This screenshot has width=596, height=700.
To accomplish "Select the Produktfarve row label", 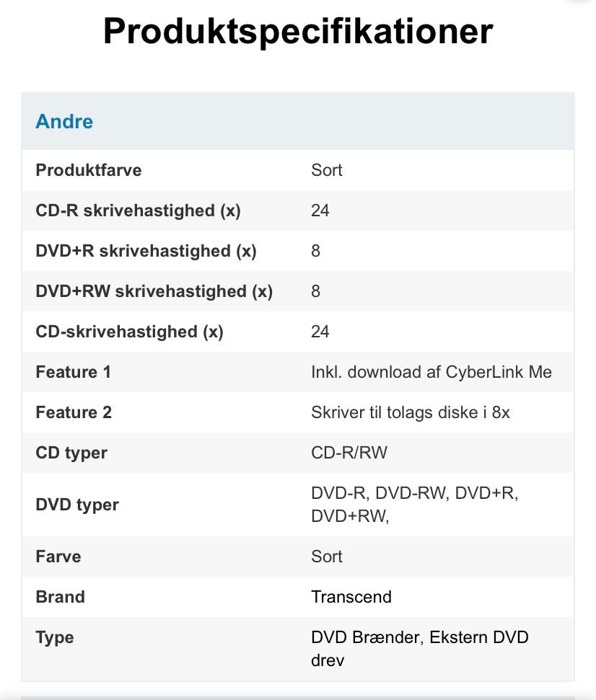I will point(89,170).
